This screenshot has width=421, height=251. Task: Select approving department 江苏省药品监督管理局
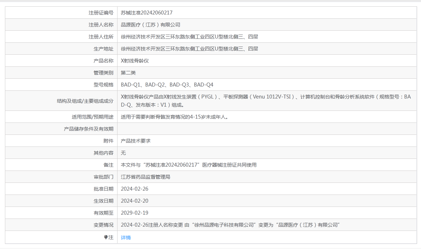pyautogui.click(x=145, y=177)
